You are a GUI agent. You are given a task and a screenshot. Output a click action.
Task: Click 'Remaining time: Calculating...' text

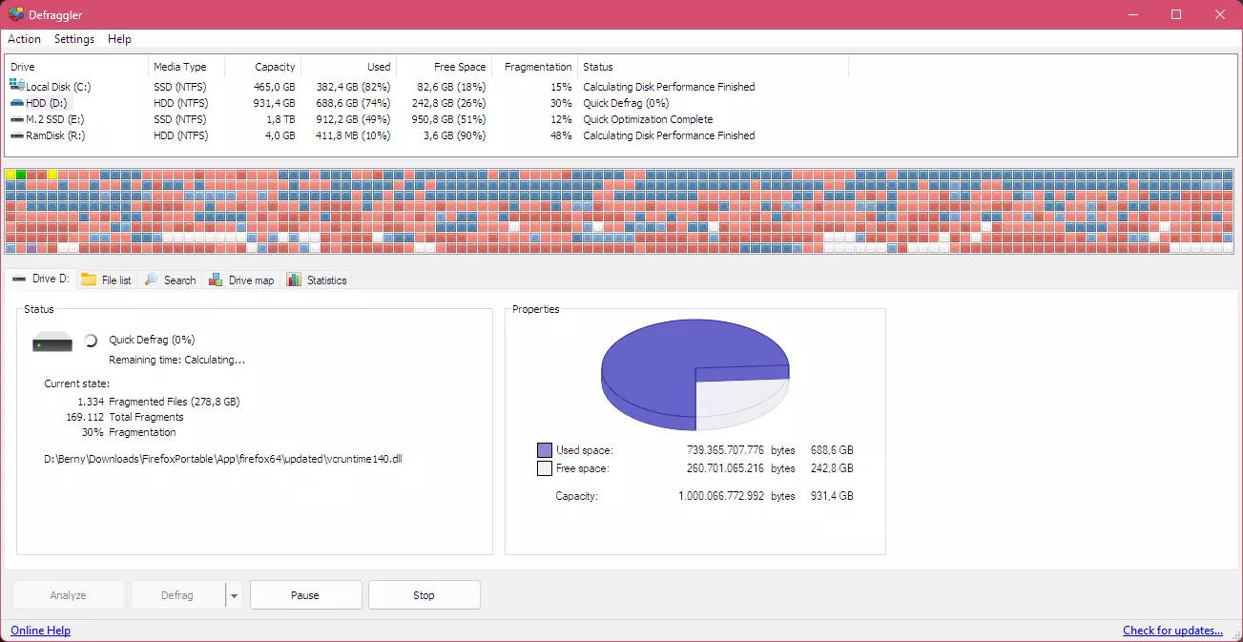177,360
